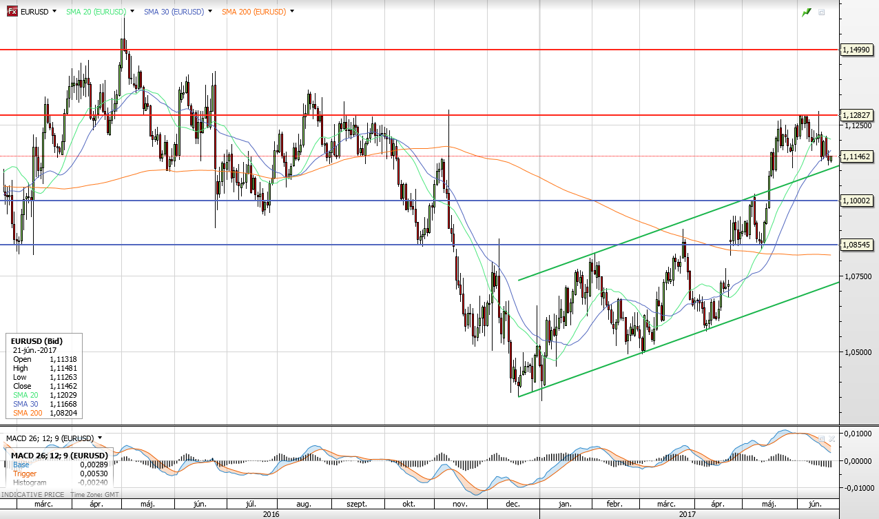The width and height of the screenshot is (879, 519).
Task: Click the current price label 1,14462
Action: [858, 156]
